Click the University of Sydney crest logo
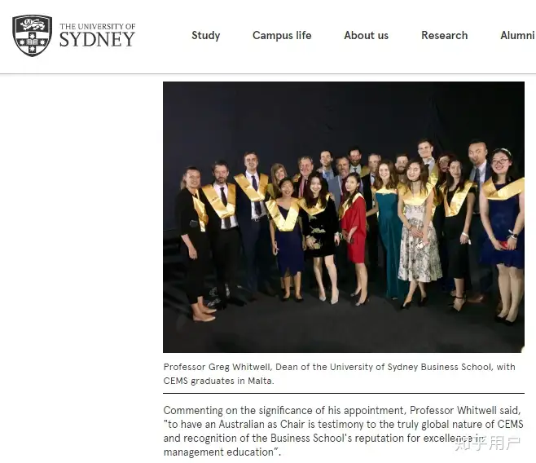 point(32,35)
